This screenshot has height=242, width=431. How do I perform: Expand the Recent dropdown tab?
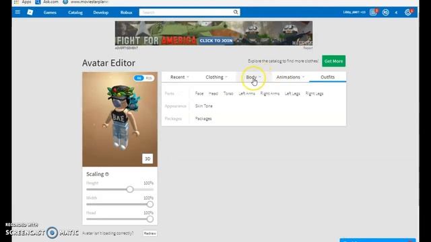coord(180,77)
